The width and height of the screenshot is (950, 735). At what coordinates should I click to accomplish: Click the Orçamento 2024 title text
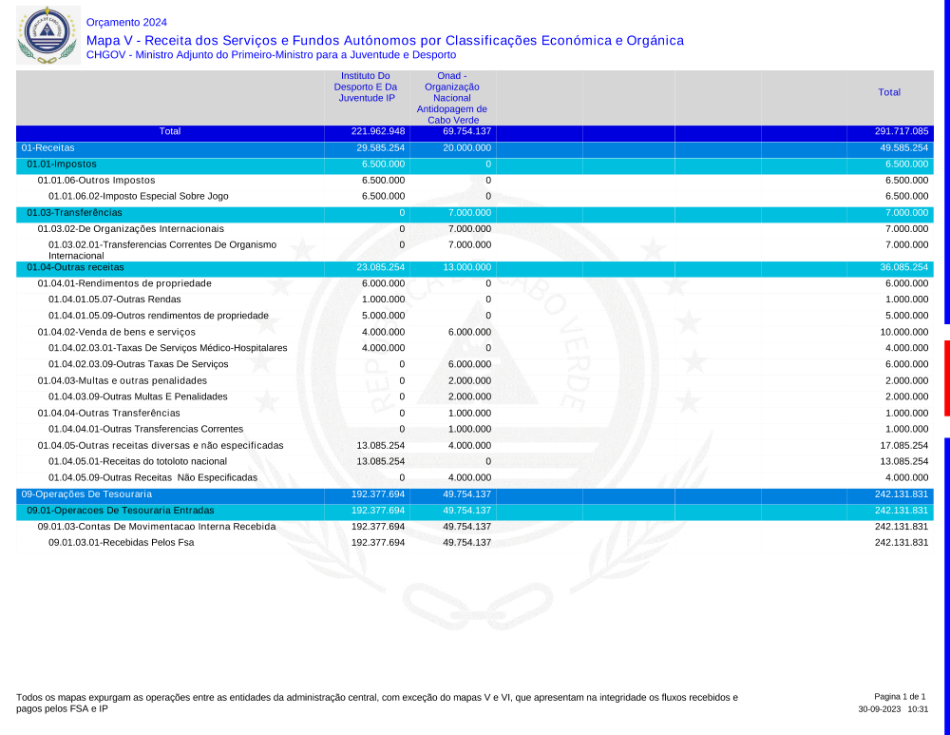[126, 22]
